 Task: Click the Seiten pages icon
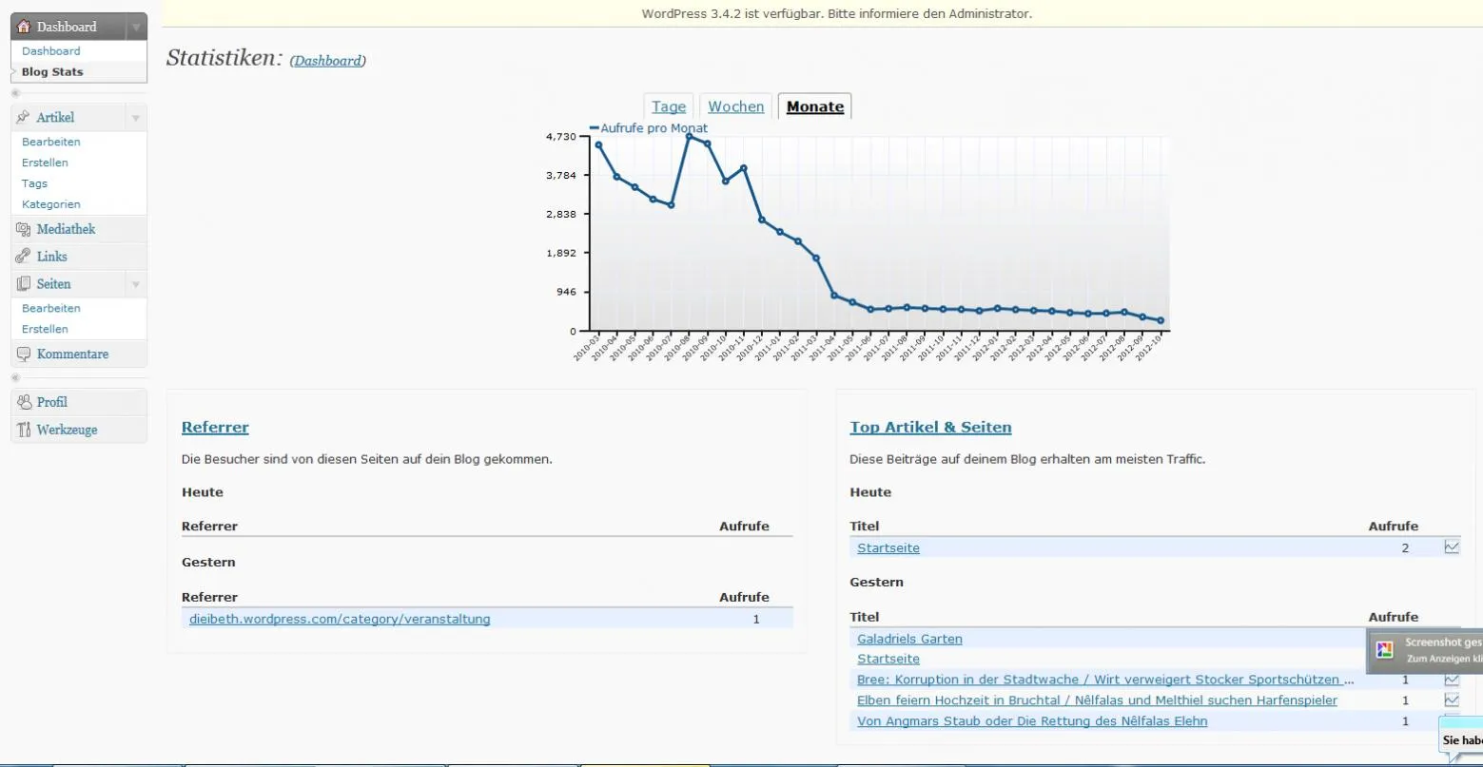[24, 284]
